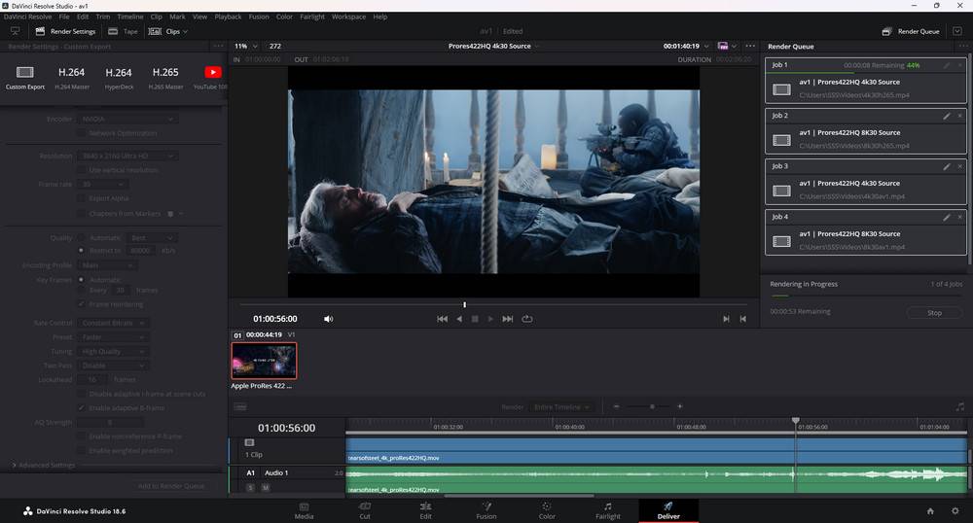Viewport: 973px width, 523px height.
Task: Stop the render in progress
Action: (934, 313)
